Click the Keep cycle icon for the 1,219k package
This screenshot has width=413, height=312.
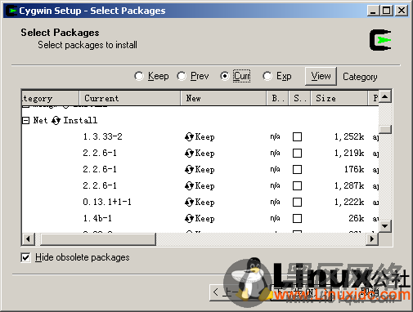pyautogui.click(x=189, y=153)
